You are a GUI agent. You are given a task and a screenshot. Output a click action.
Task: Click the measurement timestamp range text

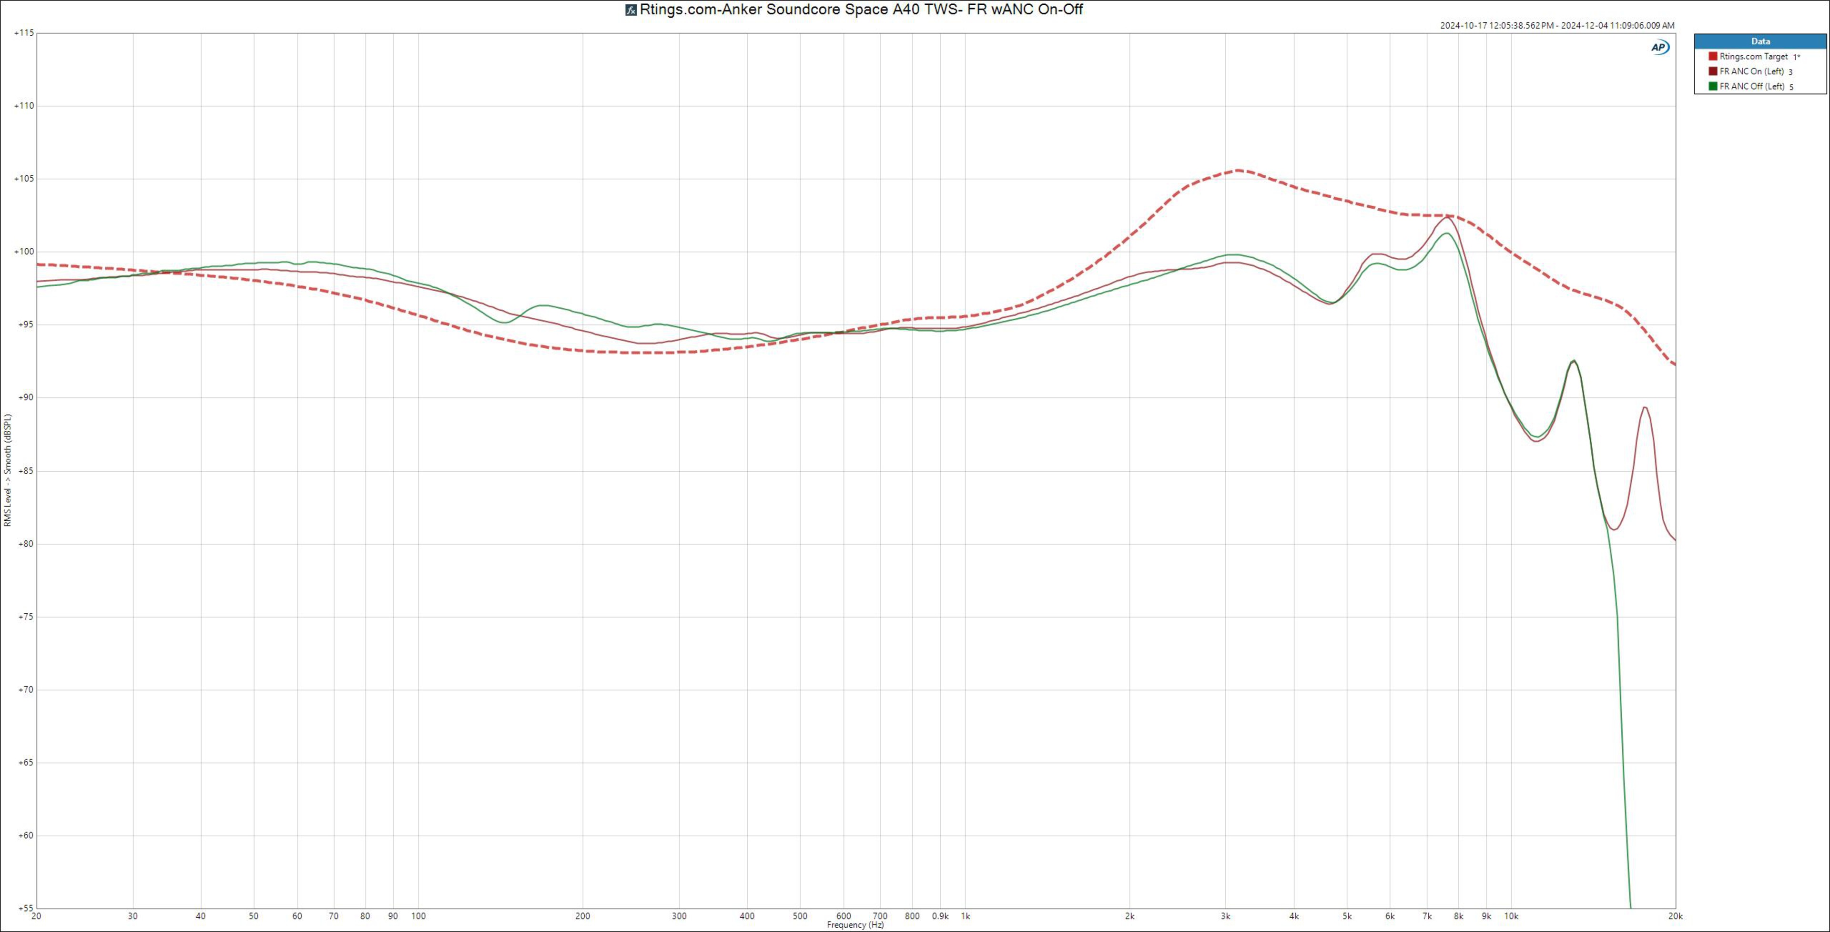point(1557,26)
